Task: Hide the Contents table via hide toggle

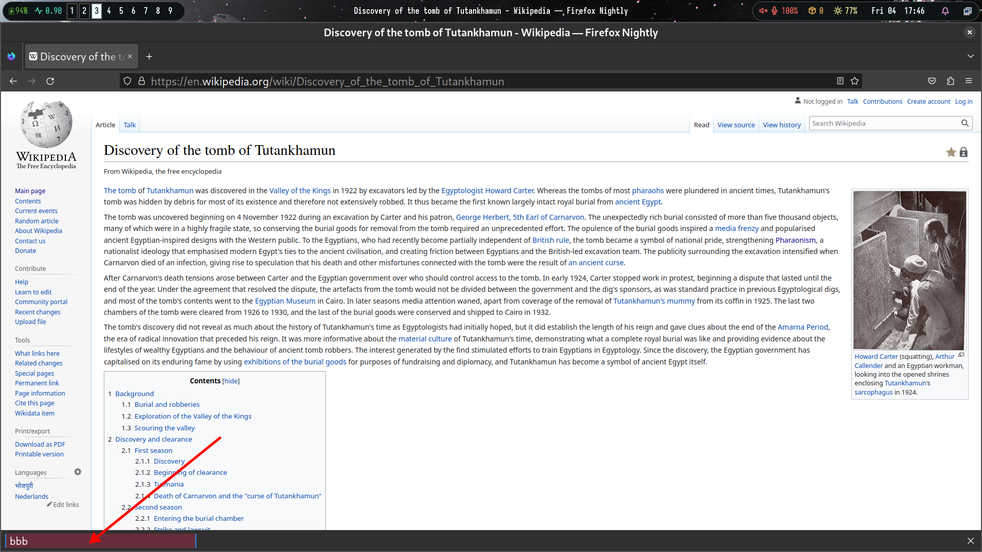Action: point(231,381)
